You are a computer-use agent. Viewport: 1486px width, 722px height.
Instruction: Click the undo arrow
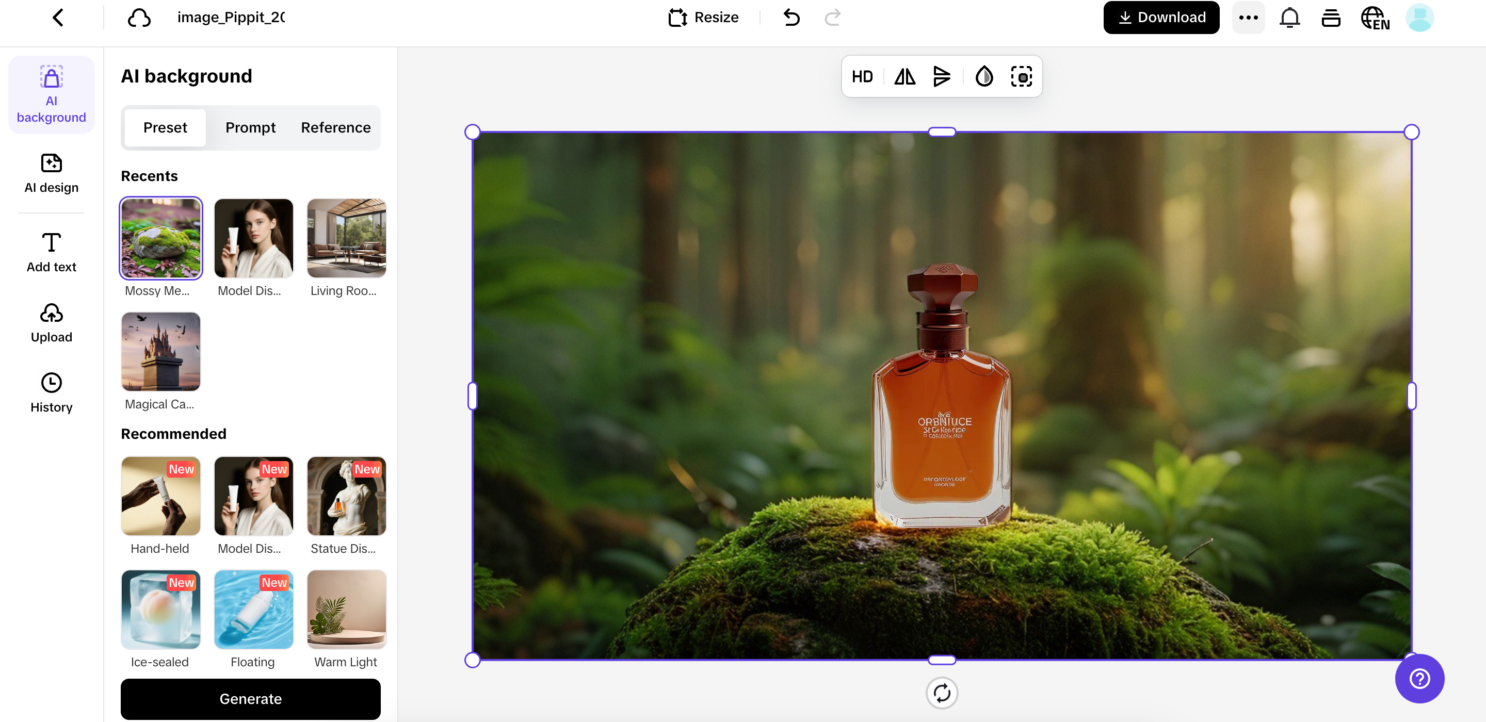point(792,18)
